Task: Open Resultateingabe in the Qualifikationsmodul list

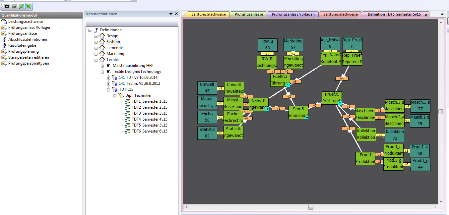Action: coord(22,45)
